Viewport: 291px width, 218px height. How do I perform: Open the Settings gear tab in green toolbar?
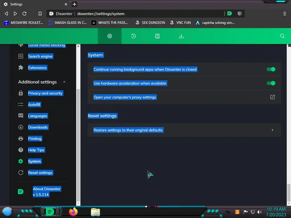(110, 36)
